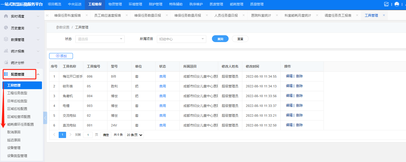
Task: Open 延迟原因 in sidebar
Action: [x=14, y=140]
